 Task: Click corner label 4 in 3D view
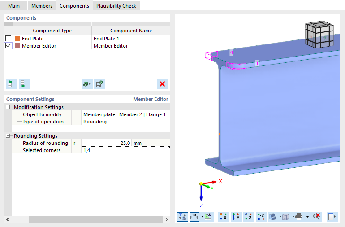click(x=232, y=52)
